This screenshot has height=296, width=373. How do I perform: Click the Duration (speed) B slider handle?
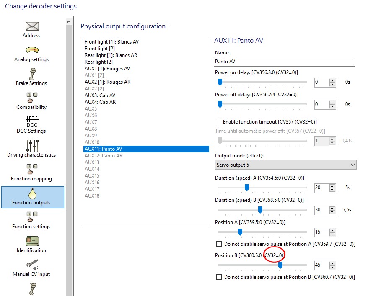coord(260,210)
